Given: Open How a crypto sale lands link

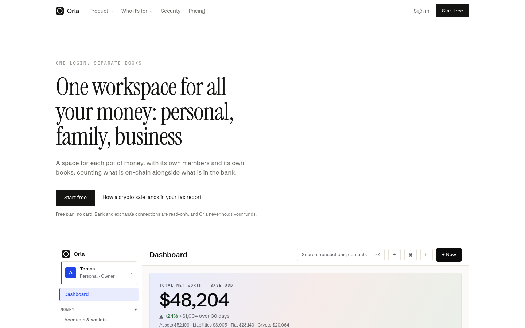Looking at the screenshot, I should coord(152,197).
